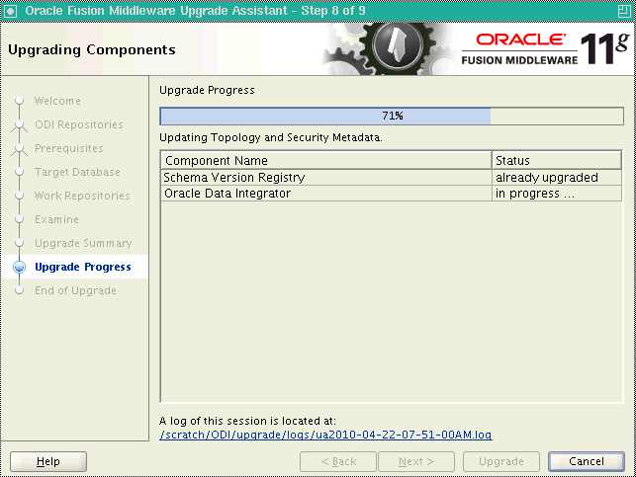The height and width of the screenshot is (477, 636).
Task: Select the Prerequisites step
Action: pyautogui.click(x=69, y=148)
